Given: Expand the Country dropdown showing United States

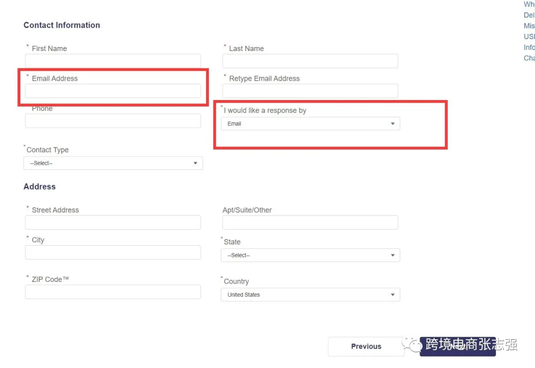Looking at the screenshot, I should [x=310, y=295].
